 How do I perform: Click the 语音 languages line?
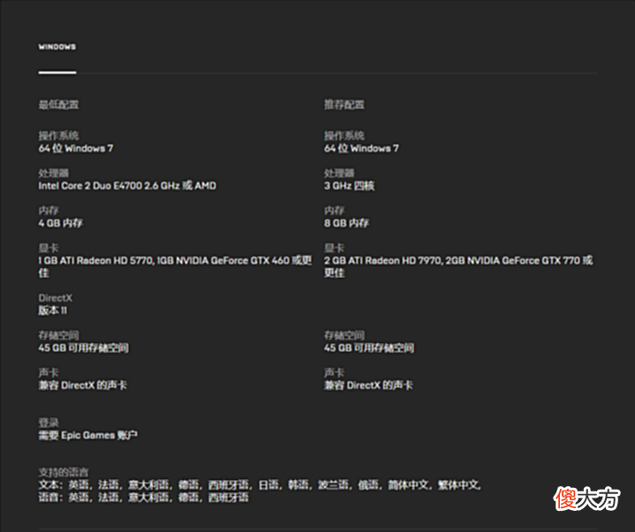pos(144,498)
